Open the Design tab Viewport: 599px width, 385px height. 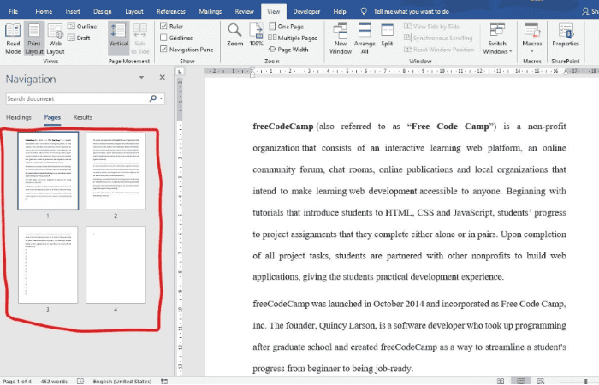103,11
